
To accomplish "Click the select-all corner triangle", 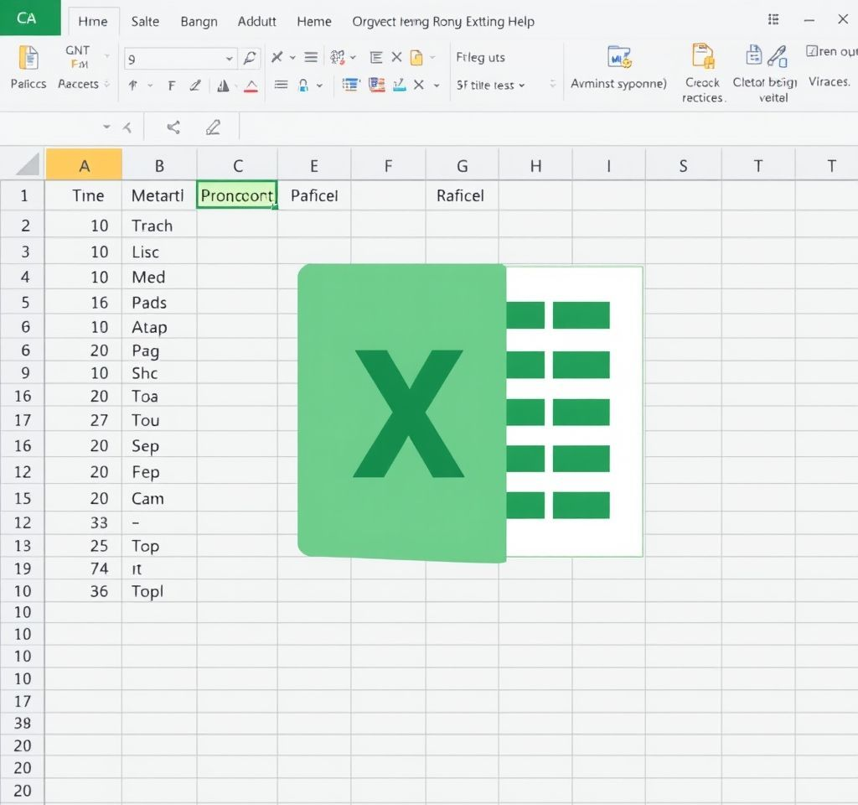I will tap(28, 164).
